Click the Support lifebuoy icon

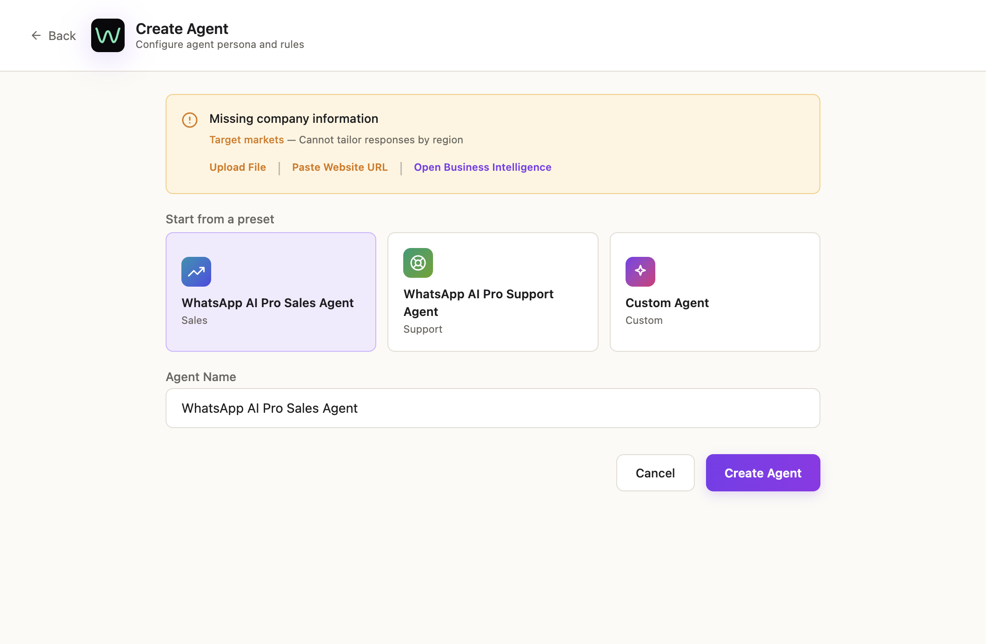(418, 263)
